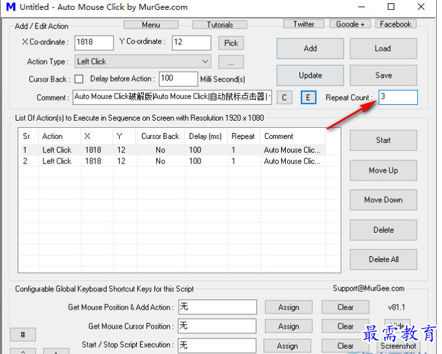Screen dimensions: 442x354
Task: Click the Sr column header
Action: click(27, 136)
